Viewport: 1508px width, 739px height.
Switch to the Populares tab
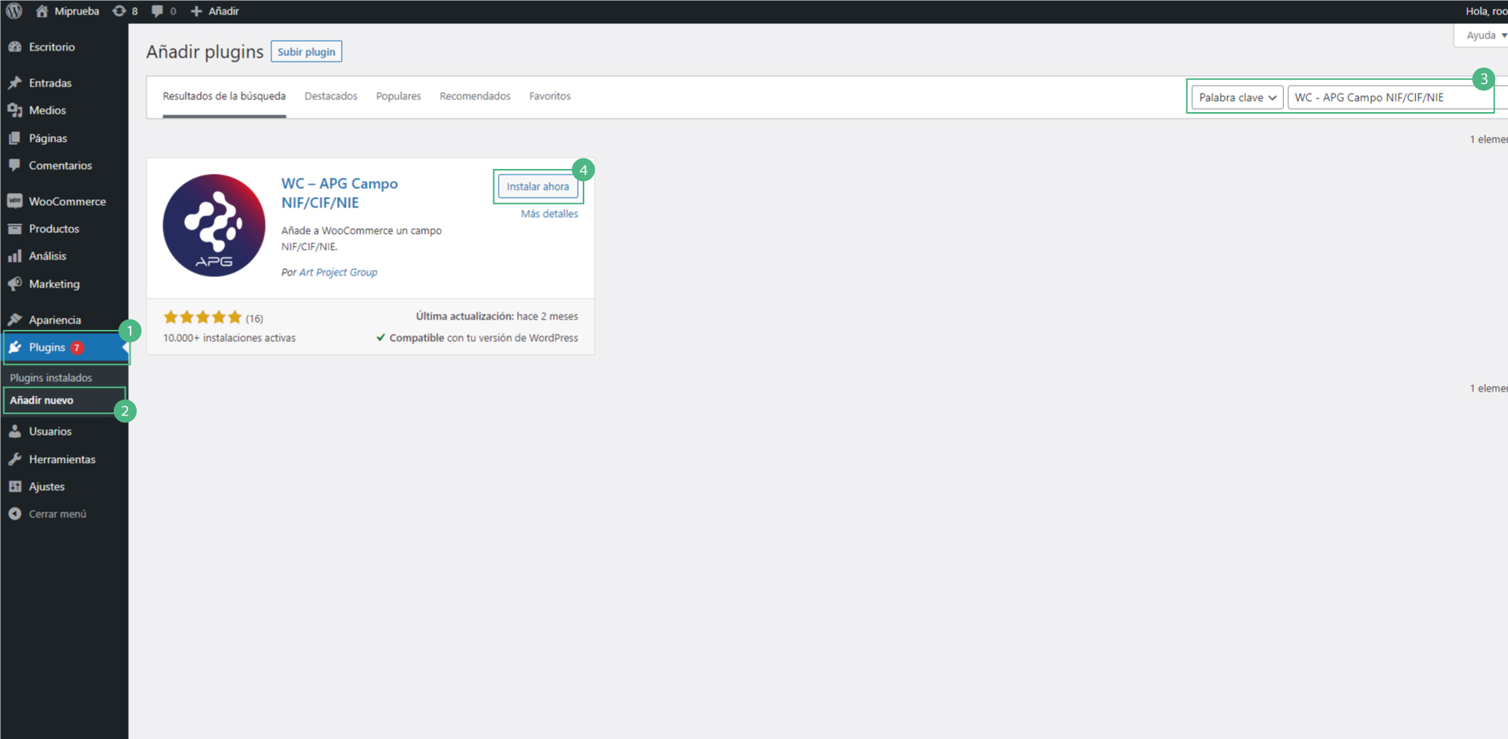coord(398,96)
